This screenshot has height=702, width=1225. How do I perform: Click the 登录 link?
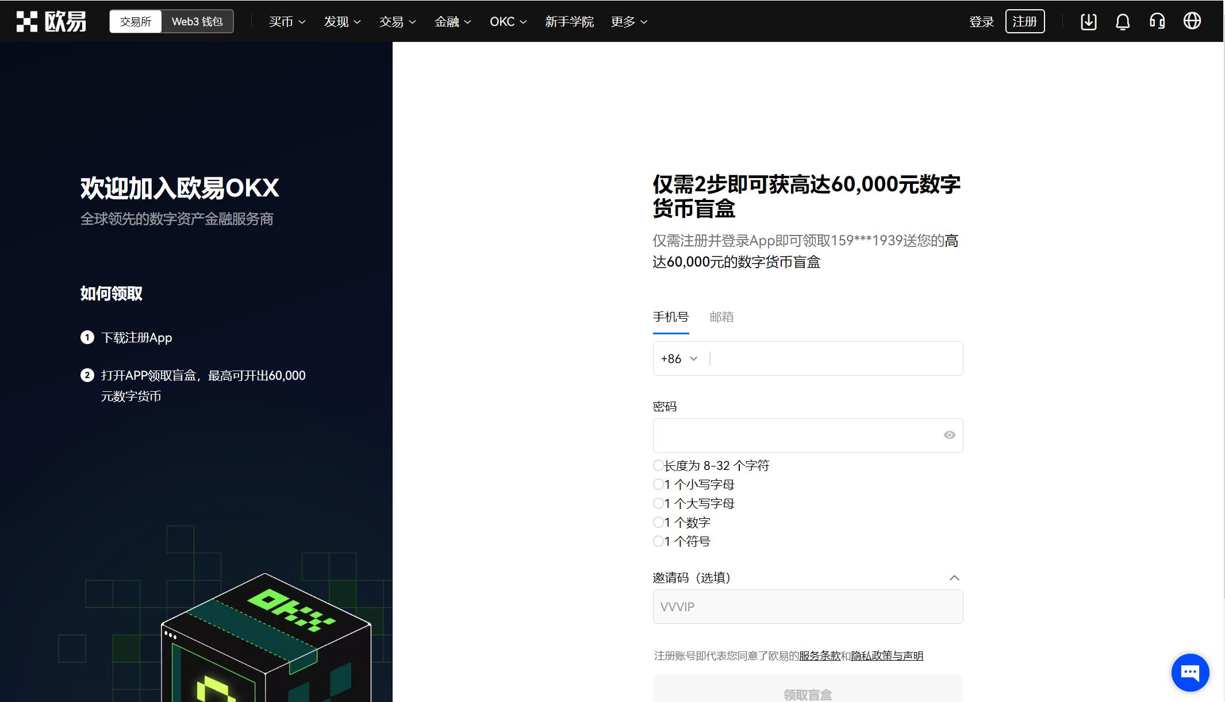coord(981,22)
